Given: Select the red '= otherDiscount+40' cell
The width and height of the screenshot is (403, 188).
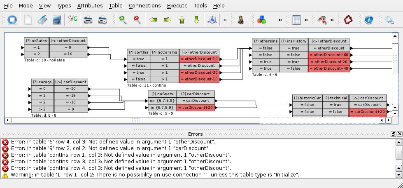Looking at the screenshot, I should (329, 68).
